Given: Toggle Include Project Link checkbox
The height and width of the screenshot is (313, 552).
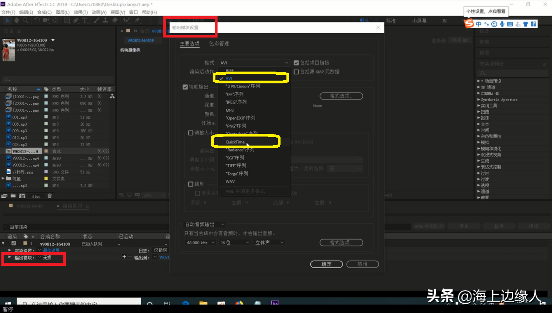Looking at the screenshot, I should (296, 63).
